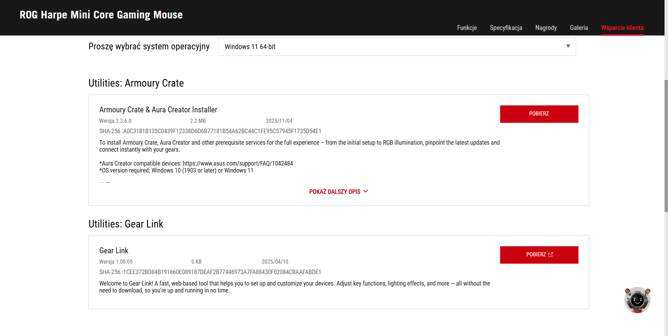
Task: Expand the operating system dropdown arrow
Action: pos(568,46)
